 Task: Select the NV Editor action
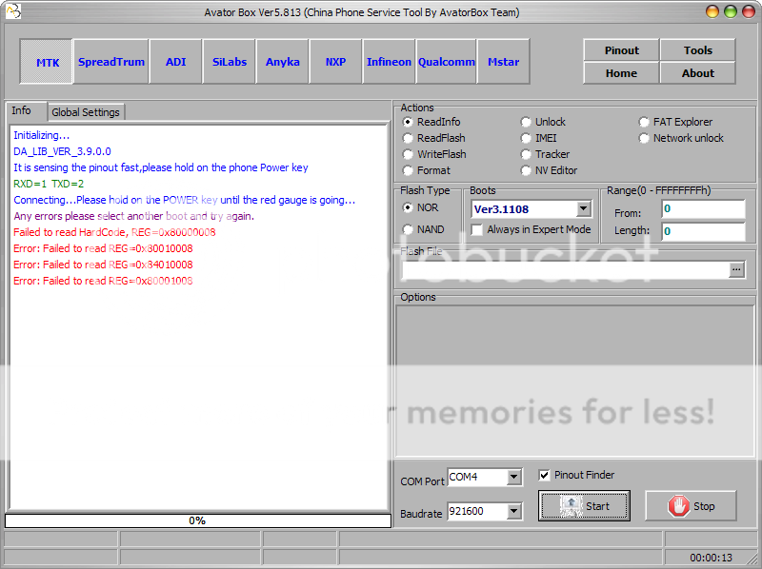click(549, 170)
